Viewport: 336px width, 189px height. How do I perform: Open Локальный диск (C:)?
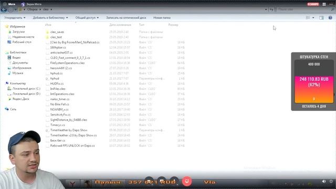click(x=26, y=89)
